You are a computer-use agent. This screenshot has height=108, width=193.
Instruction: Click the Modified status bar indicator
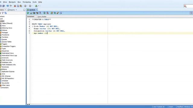(x=180, y=107)
